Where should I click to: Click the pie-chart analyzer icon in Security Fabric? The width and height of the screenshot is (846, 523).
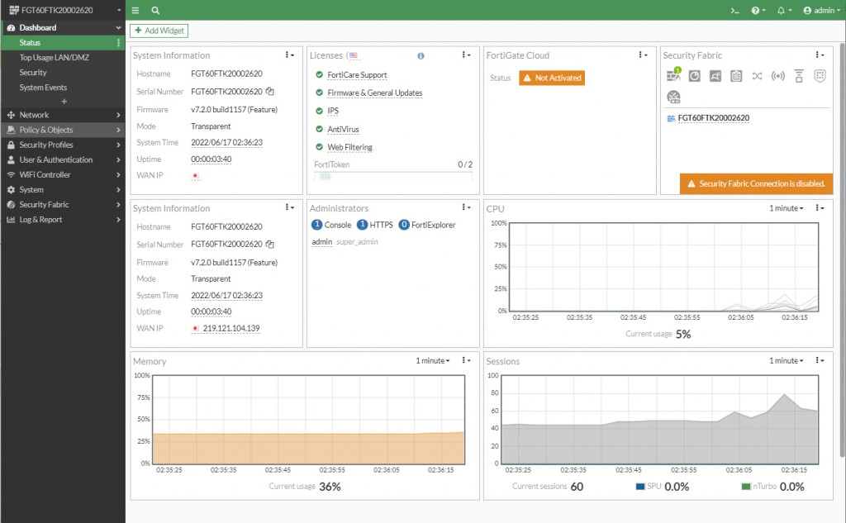694,76
